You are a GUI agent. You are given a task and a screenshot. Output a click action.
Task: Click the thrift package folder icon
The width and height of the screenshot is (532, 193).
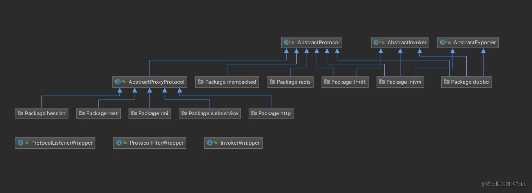(327, 82)
